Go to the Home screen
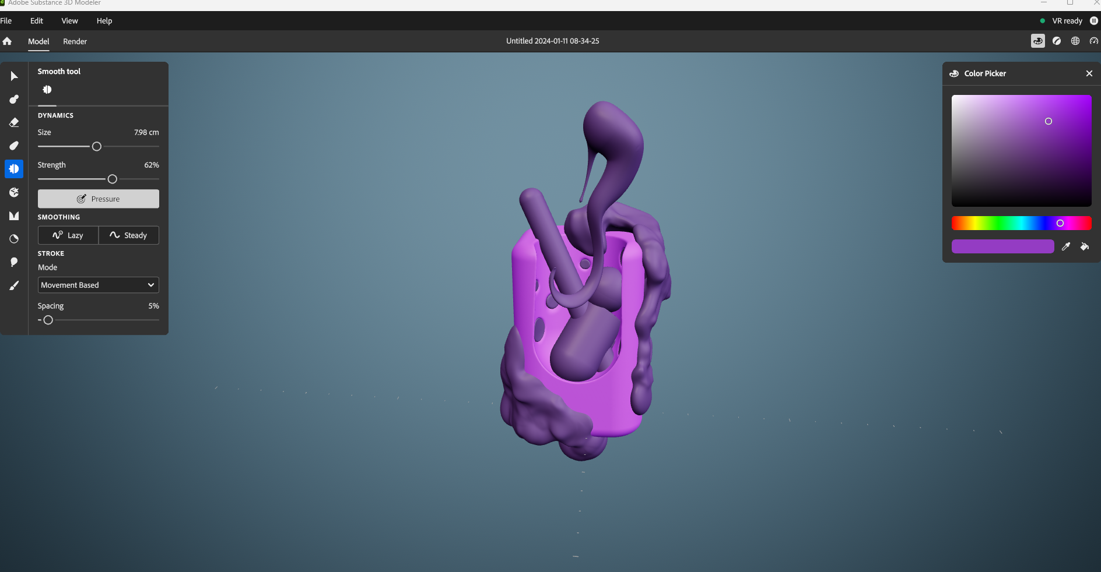Screen dimensions: 1101x572 (x=7, y=41)
